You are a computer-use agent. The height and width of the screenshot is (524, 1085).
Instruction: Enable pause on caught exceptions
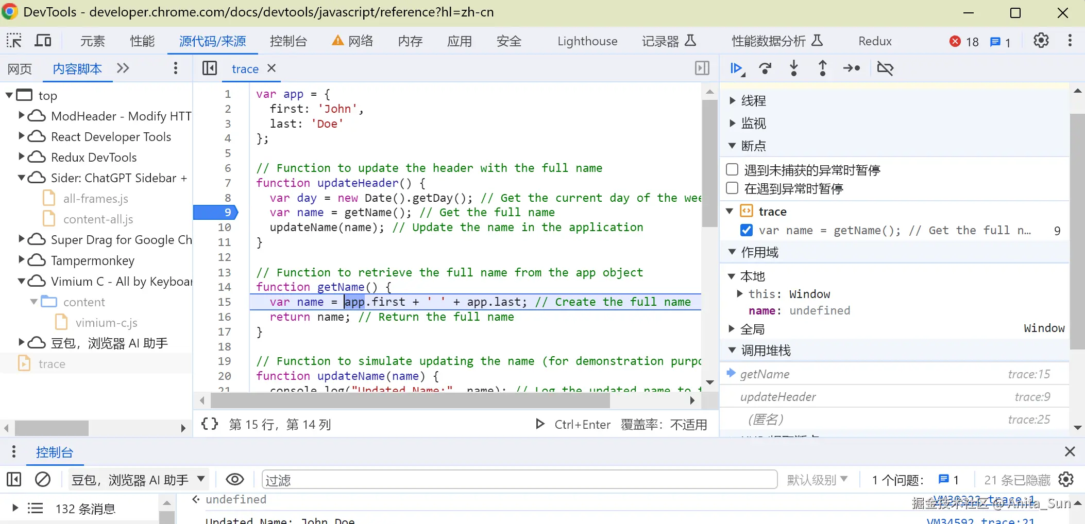click(732, 188)
